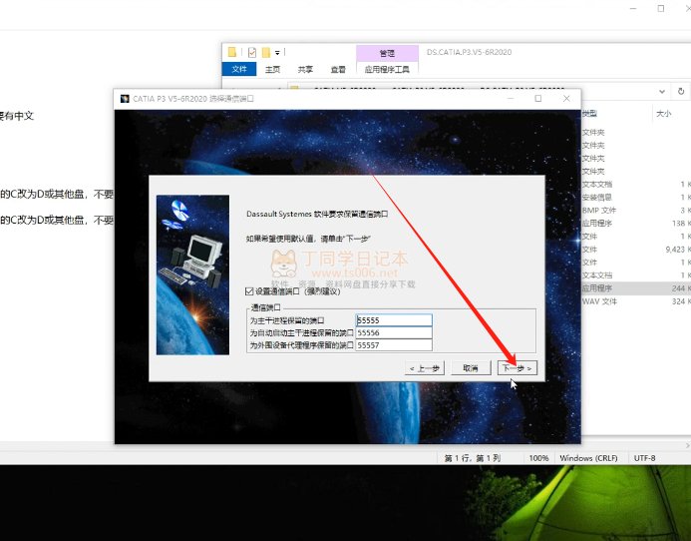Screen dimensions: 691x541
Task: Select the BMP 文件 row in Explorer
Action: pos(636,210)
